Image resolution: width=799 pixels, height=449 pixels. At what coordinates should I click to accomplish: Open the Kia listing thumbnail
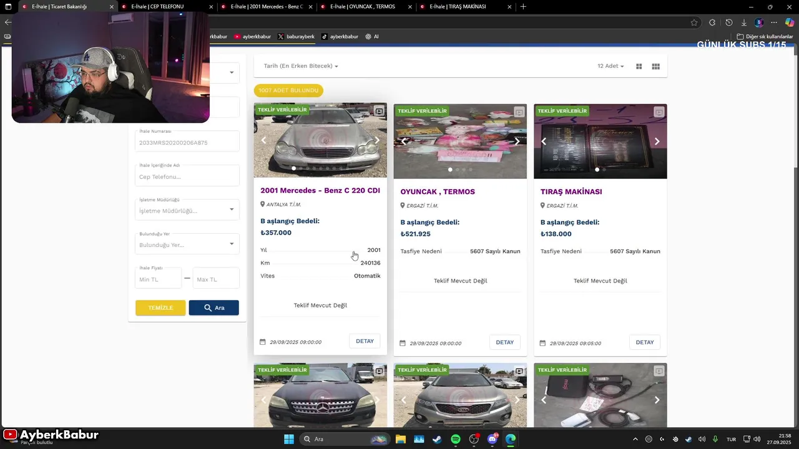point(460,395)
